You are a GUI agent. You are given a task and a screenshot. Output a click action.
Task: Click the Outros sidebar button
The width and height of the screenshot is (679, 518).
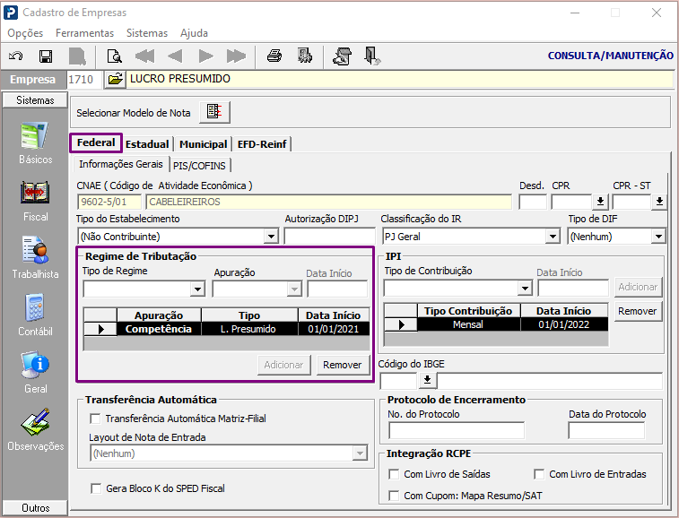[35, 507]
